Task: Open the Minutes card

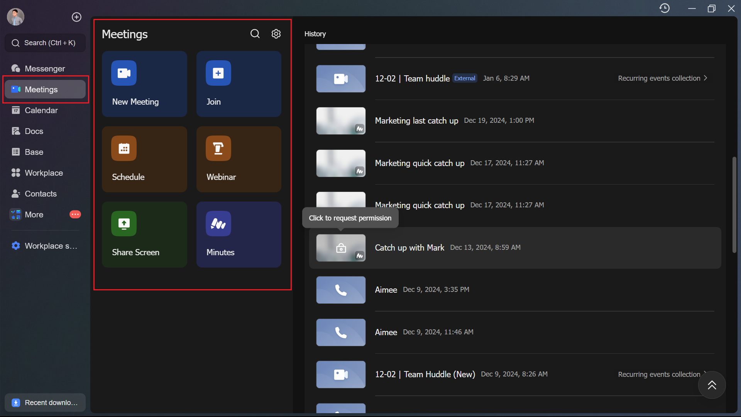Action: tap(239, 234)
